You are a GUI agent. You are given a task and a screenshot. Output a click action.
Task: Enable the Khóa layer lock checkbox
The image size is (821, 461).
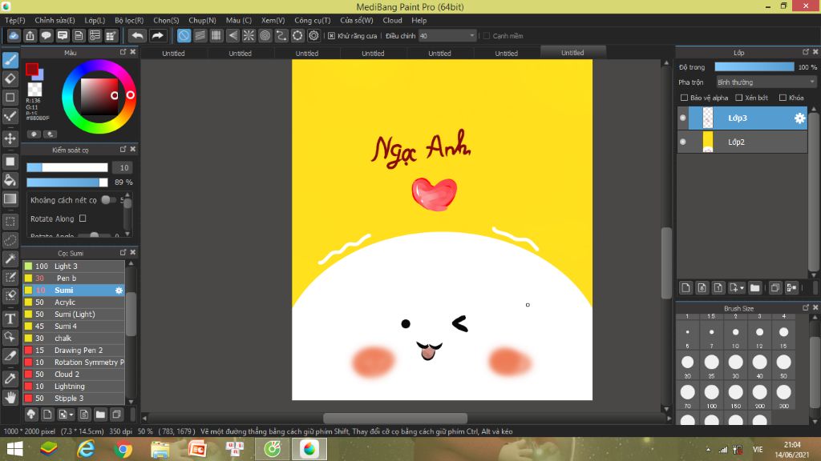pos(783,98)
